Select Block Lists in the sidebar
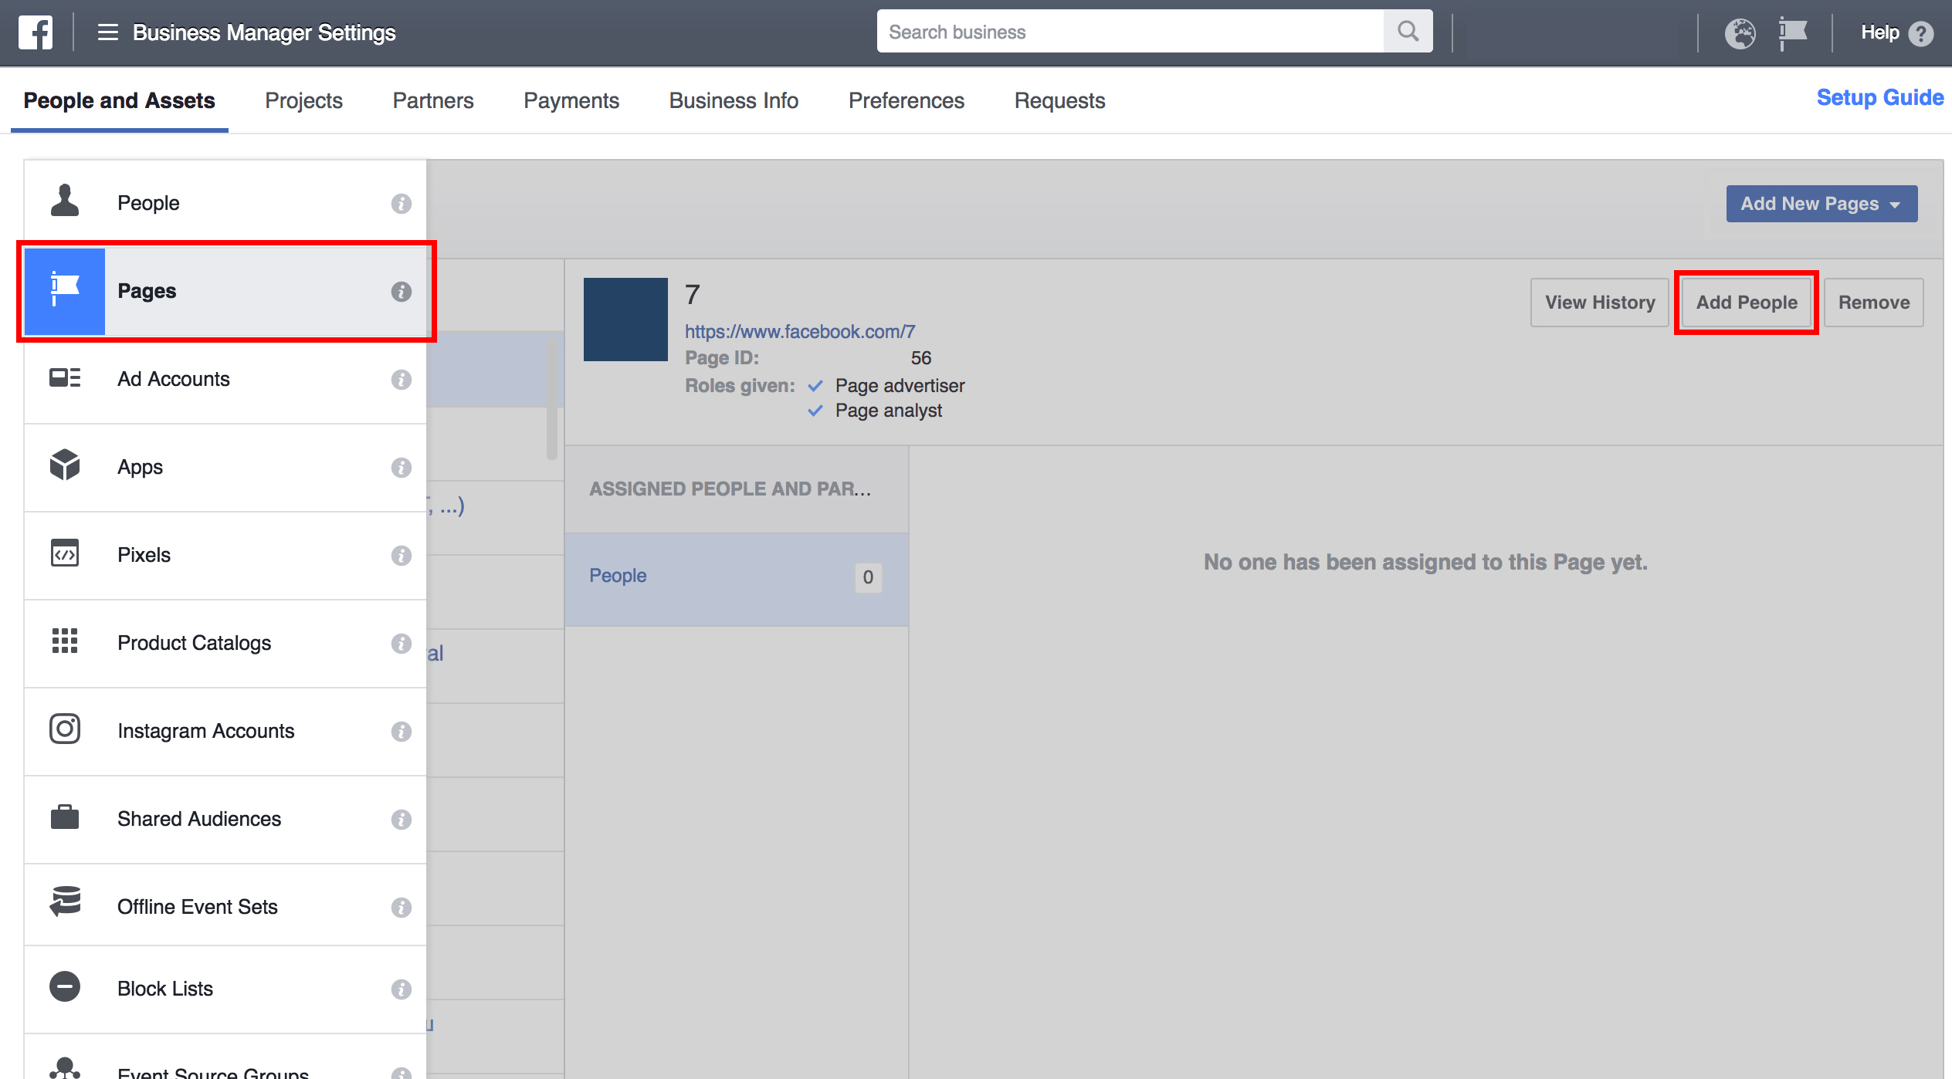This screenshot has height=1079, width=1952. coord(225,989)
